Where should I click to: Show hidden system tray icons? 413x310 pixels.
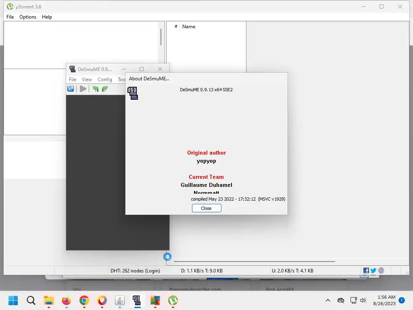[328, 300]
